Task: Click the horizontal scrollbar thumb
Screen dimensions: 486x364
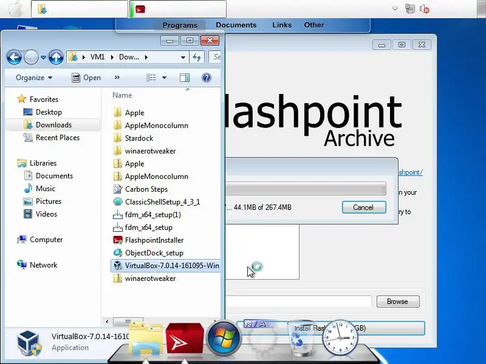Action: point(128,322)
